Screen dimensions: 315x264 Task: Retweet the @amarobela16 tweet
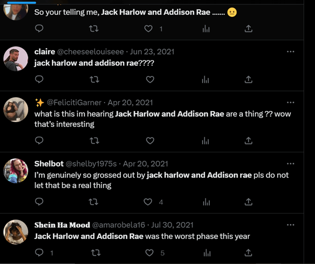[x=96, y=253]
